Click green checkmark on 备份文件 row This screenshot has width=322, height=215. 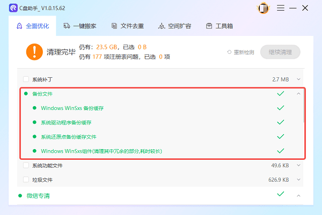point(281,93)
